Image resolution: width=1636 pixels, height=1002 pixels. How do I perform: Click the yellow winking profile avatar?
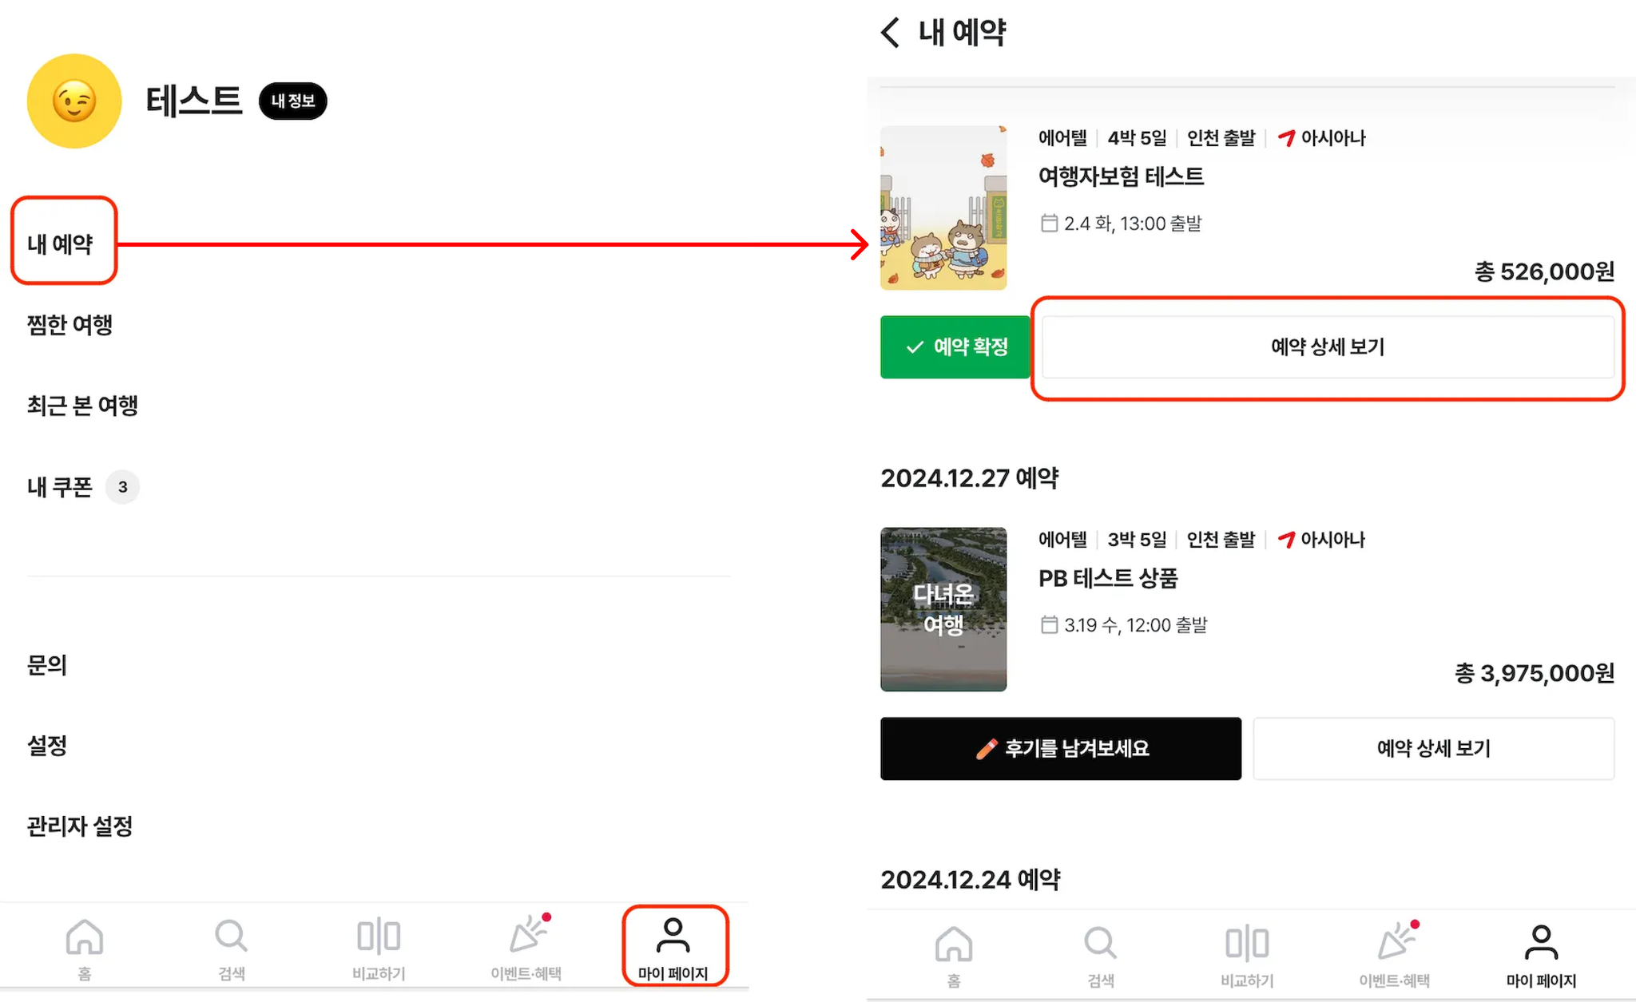[74, 101]
